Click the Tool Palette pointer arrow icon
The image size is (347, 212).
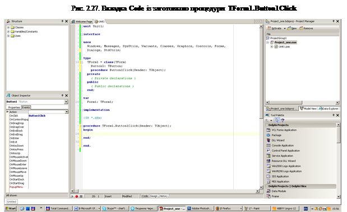(x=277, y=120)
